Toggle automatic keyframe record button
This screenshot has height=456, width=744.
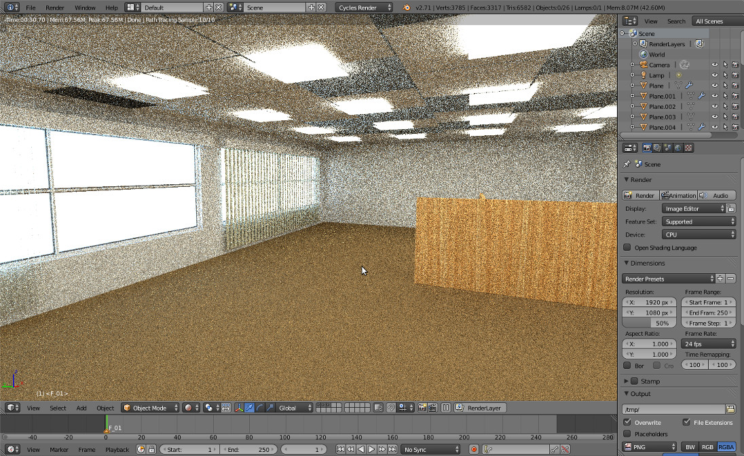(474, 449)
